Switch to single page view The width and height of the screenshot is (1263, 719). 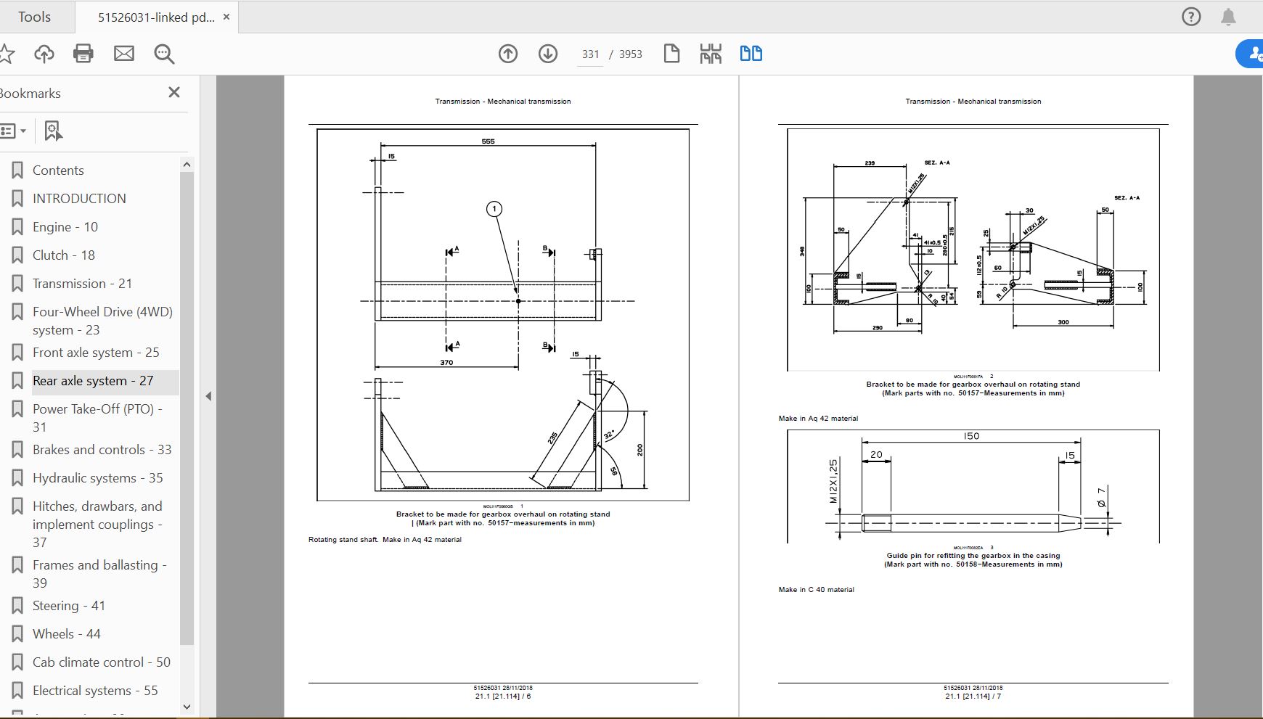tap(671, 54)
